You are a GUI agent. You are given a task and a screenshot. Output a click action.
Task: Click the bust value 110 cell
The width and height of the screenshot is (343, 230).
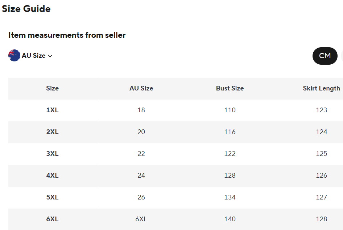click(230, 110)
